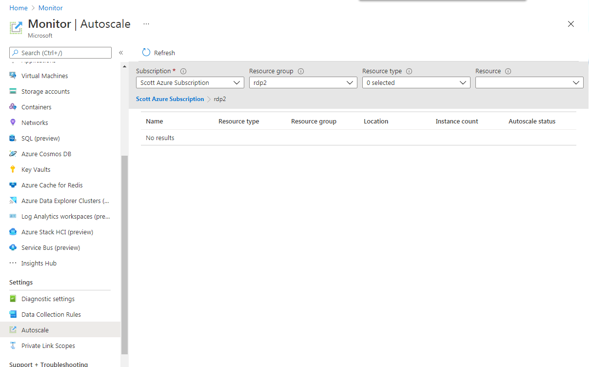Click the Storage accounts icon
The width and height of the screenshot is (589, 367).
tap(13, 91)
